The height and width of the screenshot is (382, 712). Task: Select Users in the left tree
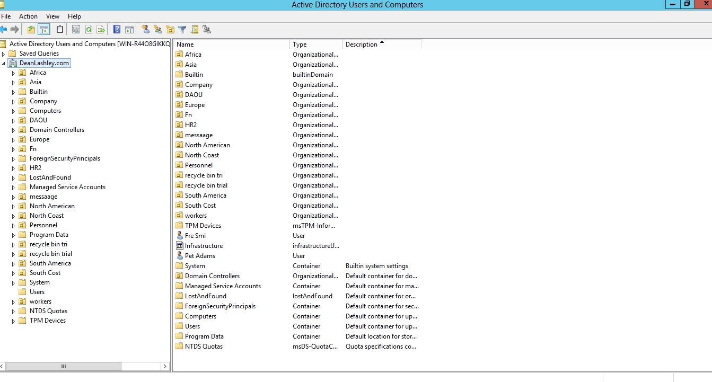click(37, 292)
